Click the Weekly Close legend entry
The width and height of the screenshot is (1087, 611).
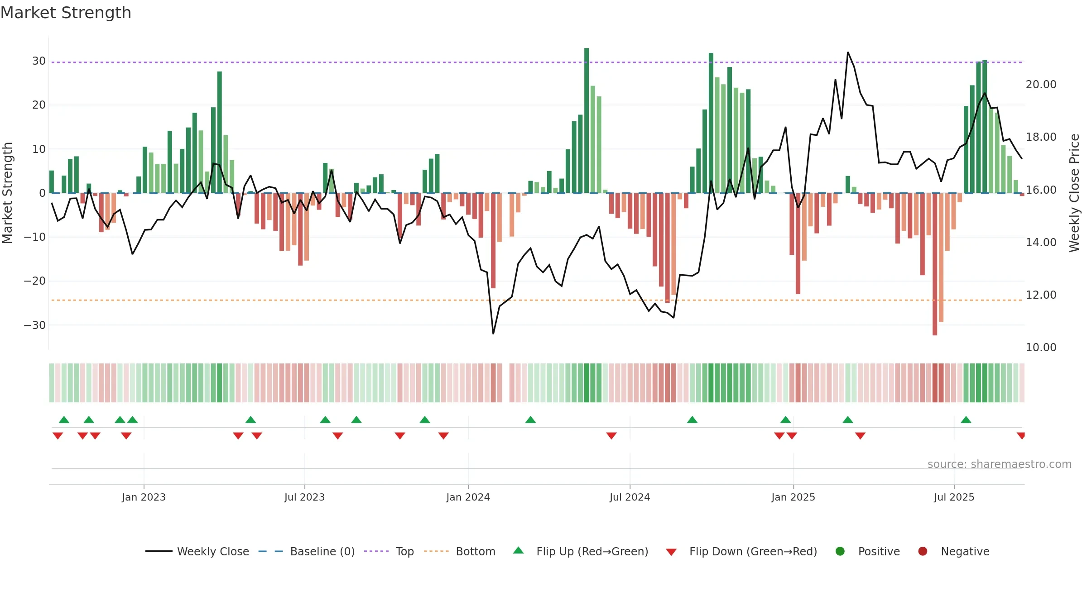pos(197,551)
